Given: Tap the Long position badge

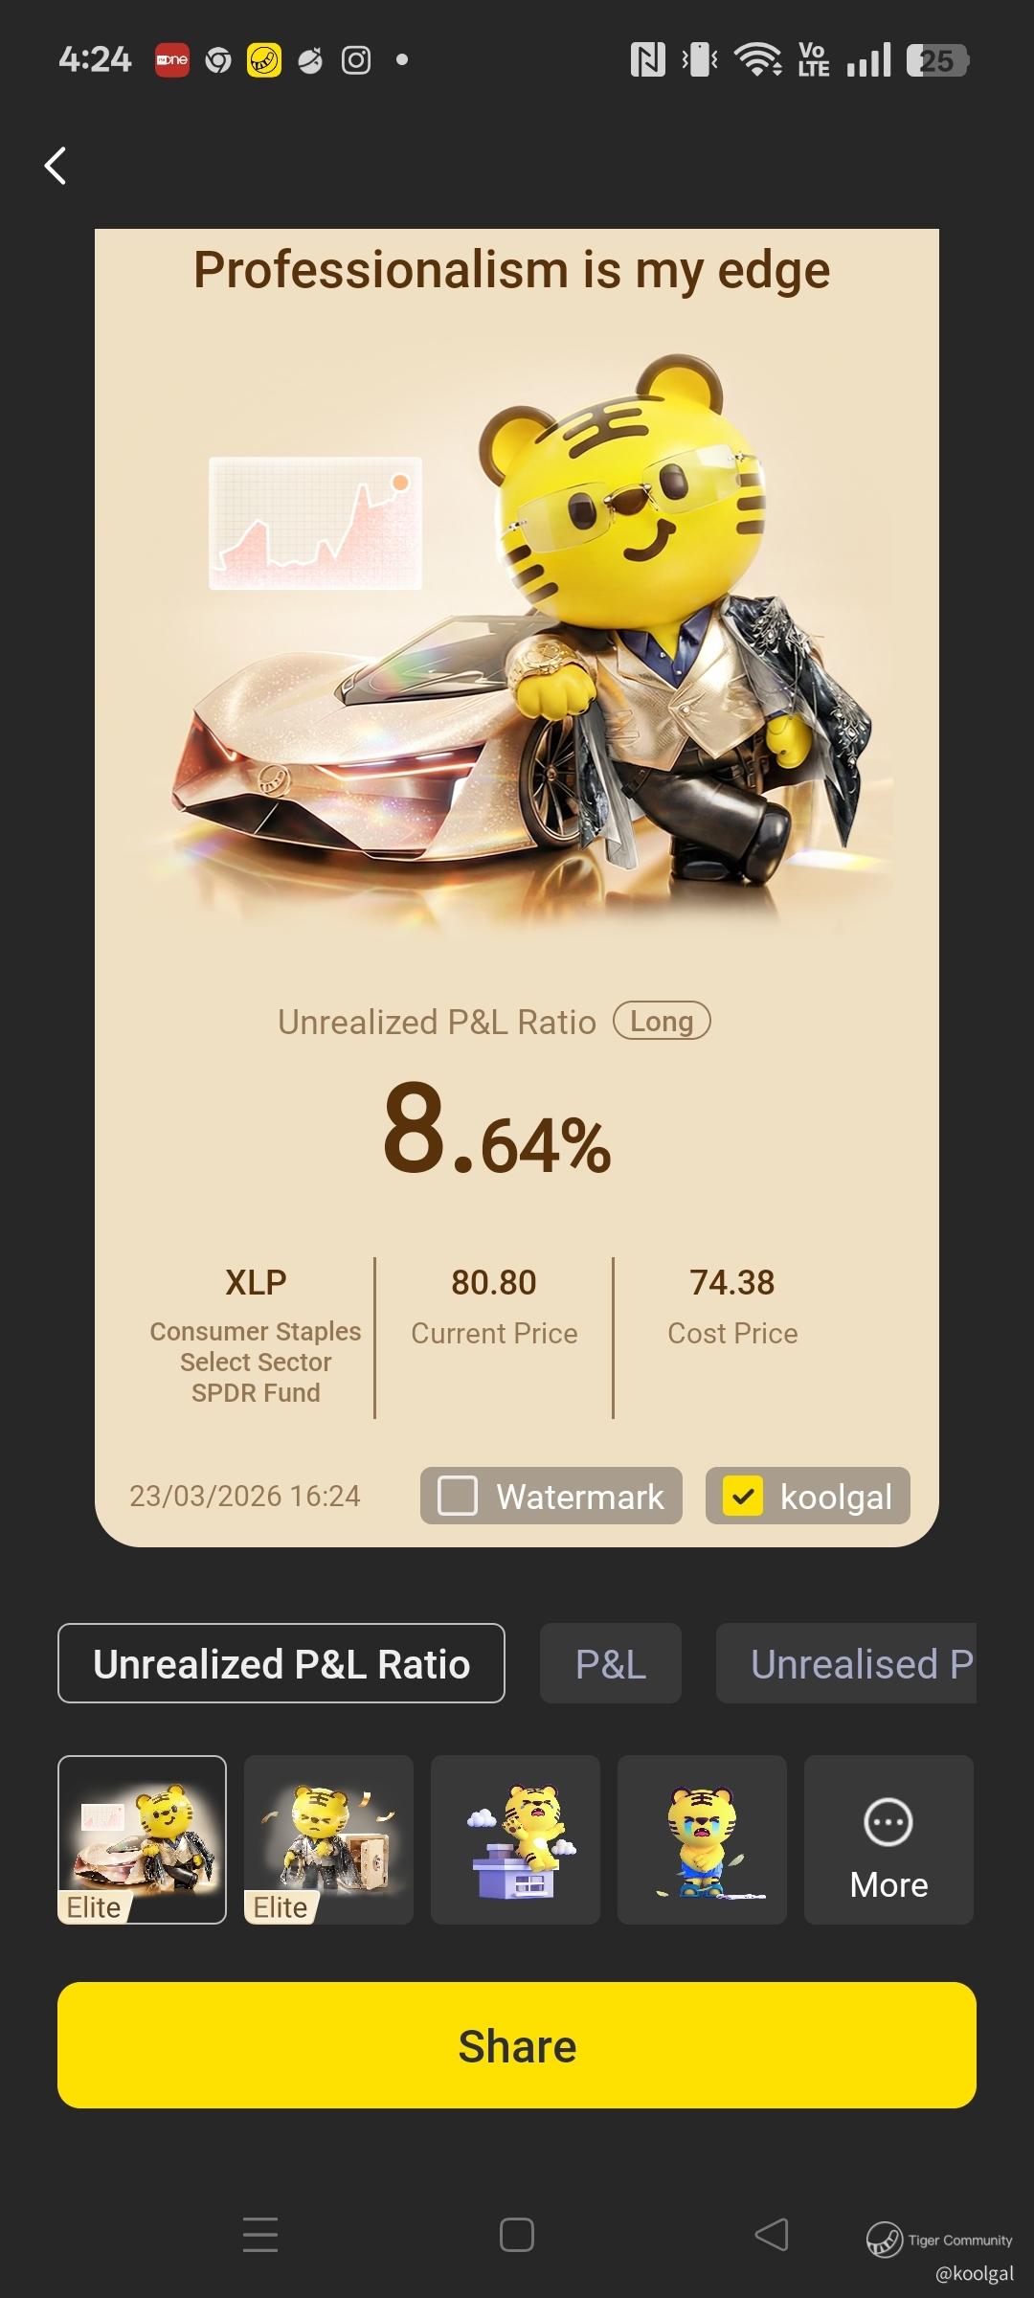Looking at the screenshot, I should (662, 1021).
